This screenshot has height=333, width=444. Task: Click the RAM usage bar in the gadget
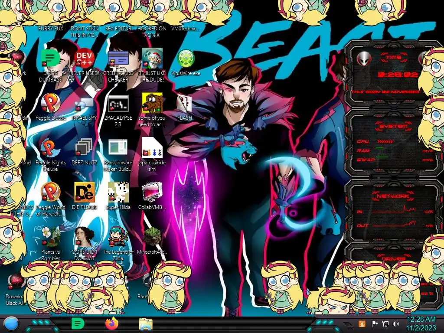tap(379, 148)
